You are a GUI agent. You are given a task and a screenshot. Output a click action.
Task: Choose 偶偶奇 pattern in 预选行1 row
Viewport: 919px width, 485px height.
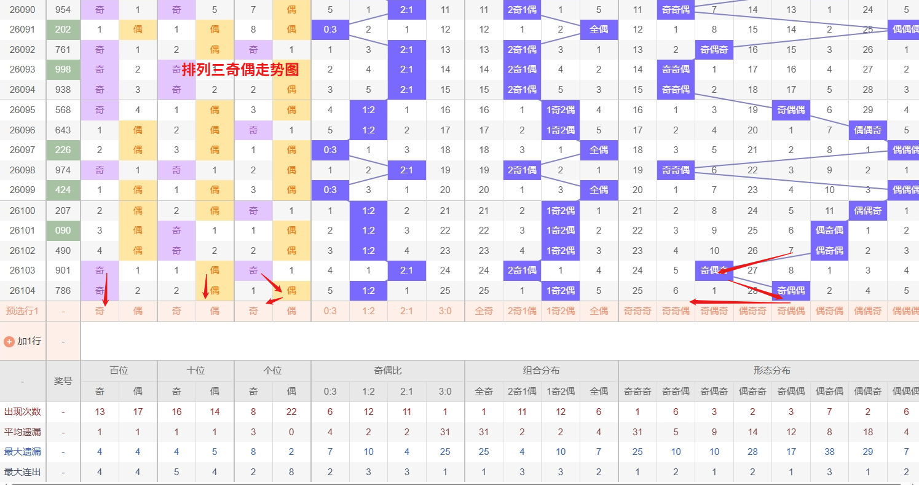867,311
